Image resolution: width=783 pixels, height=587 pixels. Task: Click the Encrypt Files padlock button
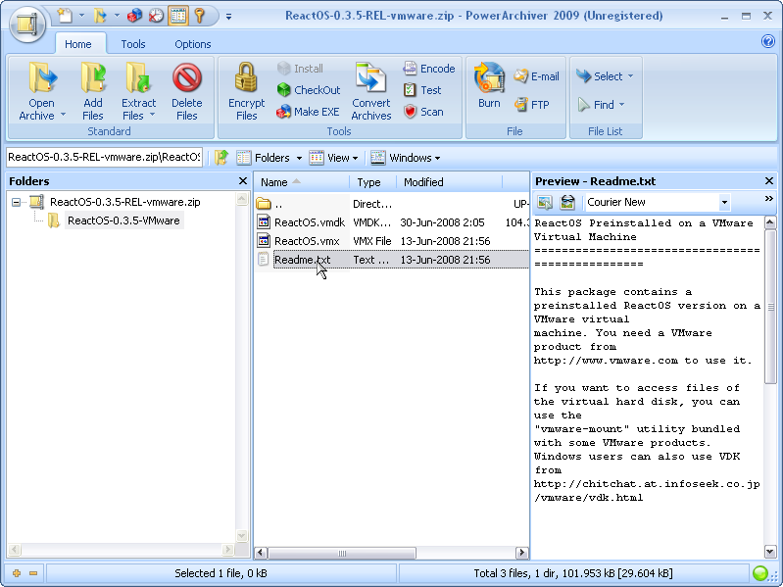click(x=246, y=91)
